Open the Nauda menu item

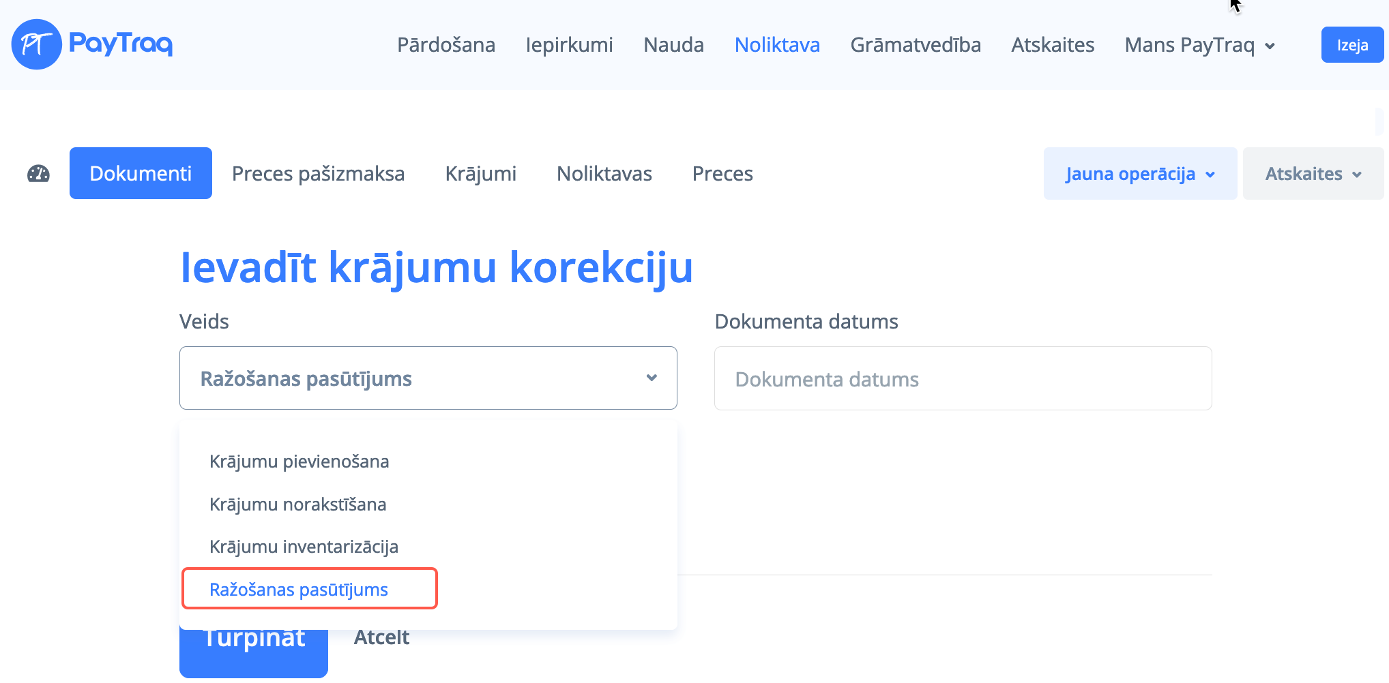pyautogui.click(x=673, y=45)
